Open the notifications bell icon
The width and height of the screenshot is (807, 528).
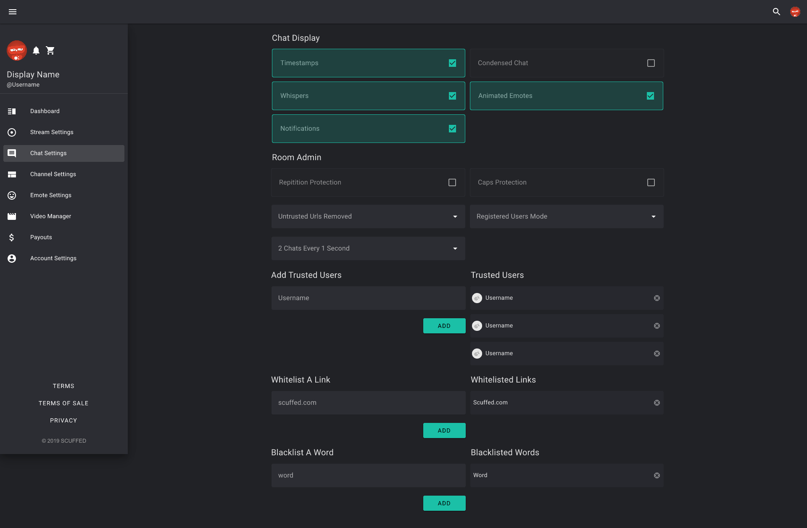point(36,50)
